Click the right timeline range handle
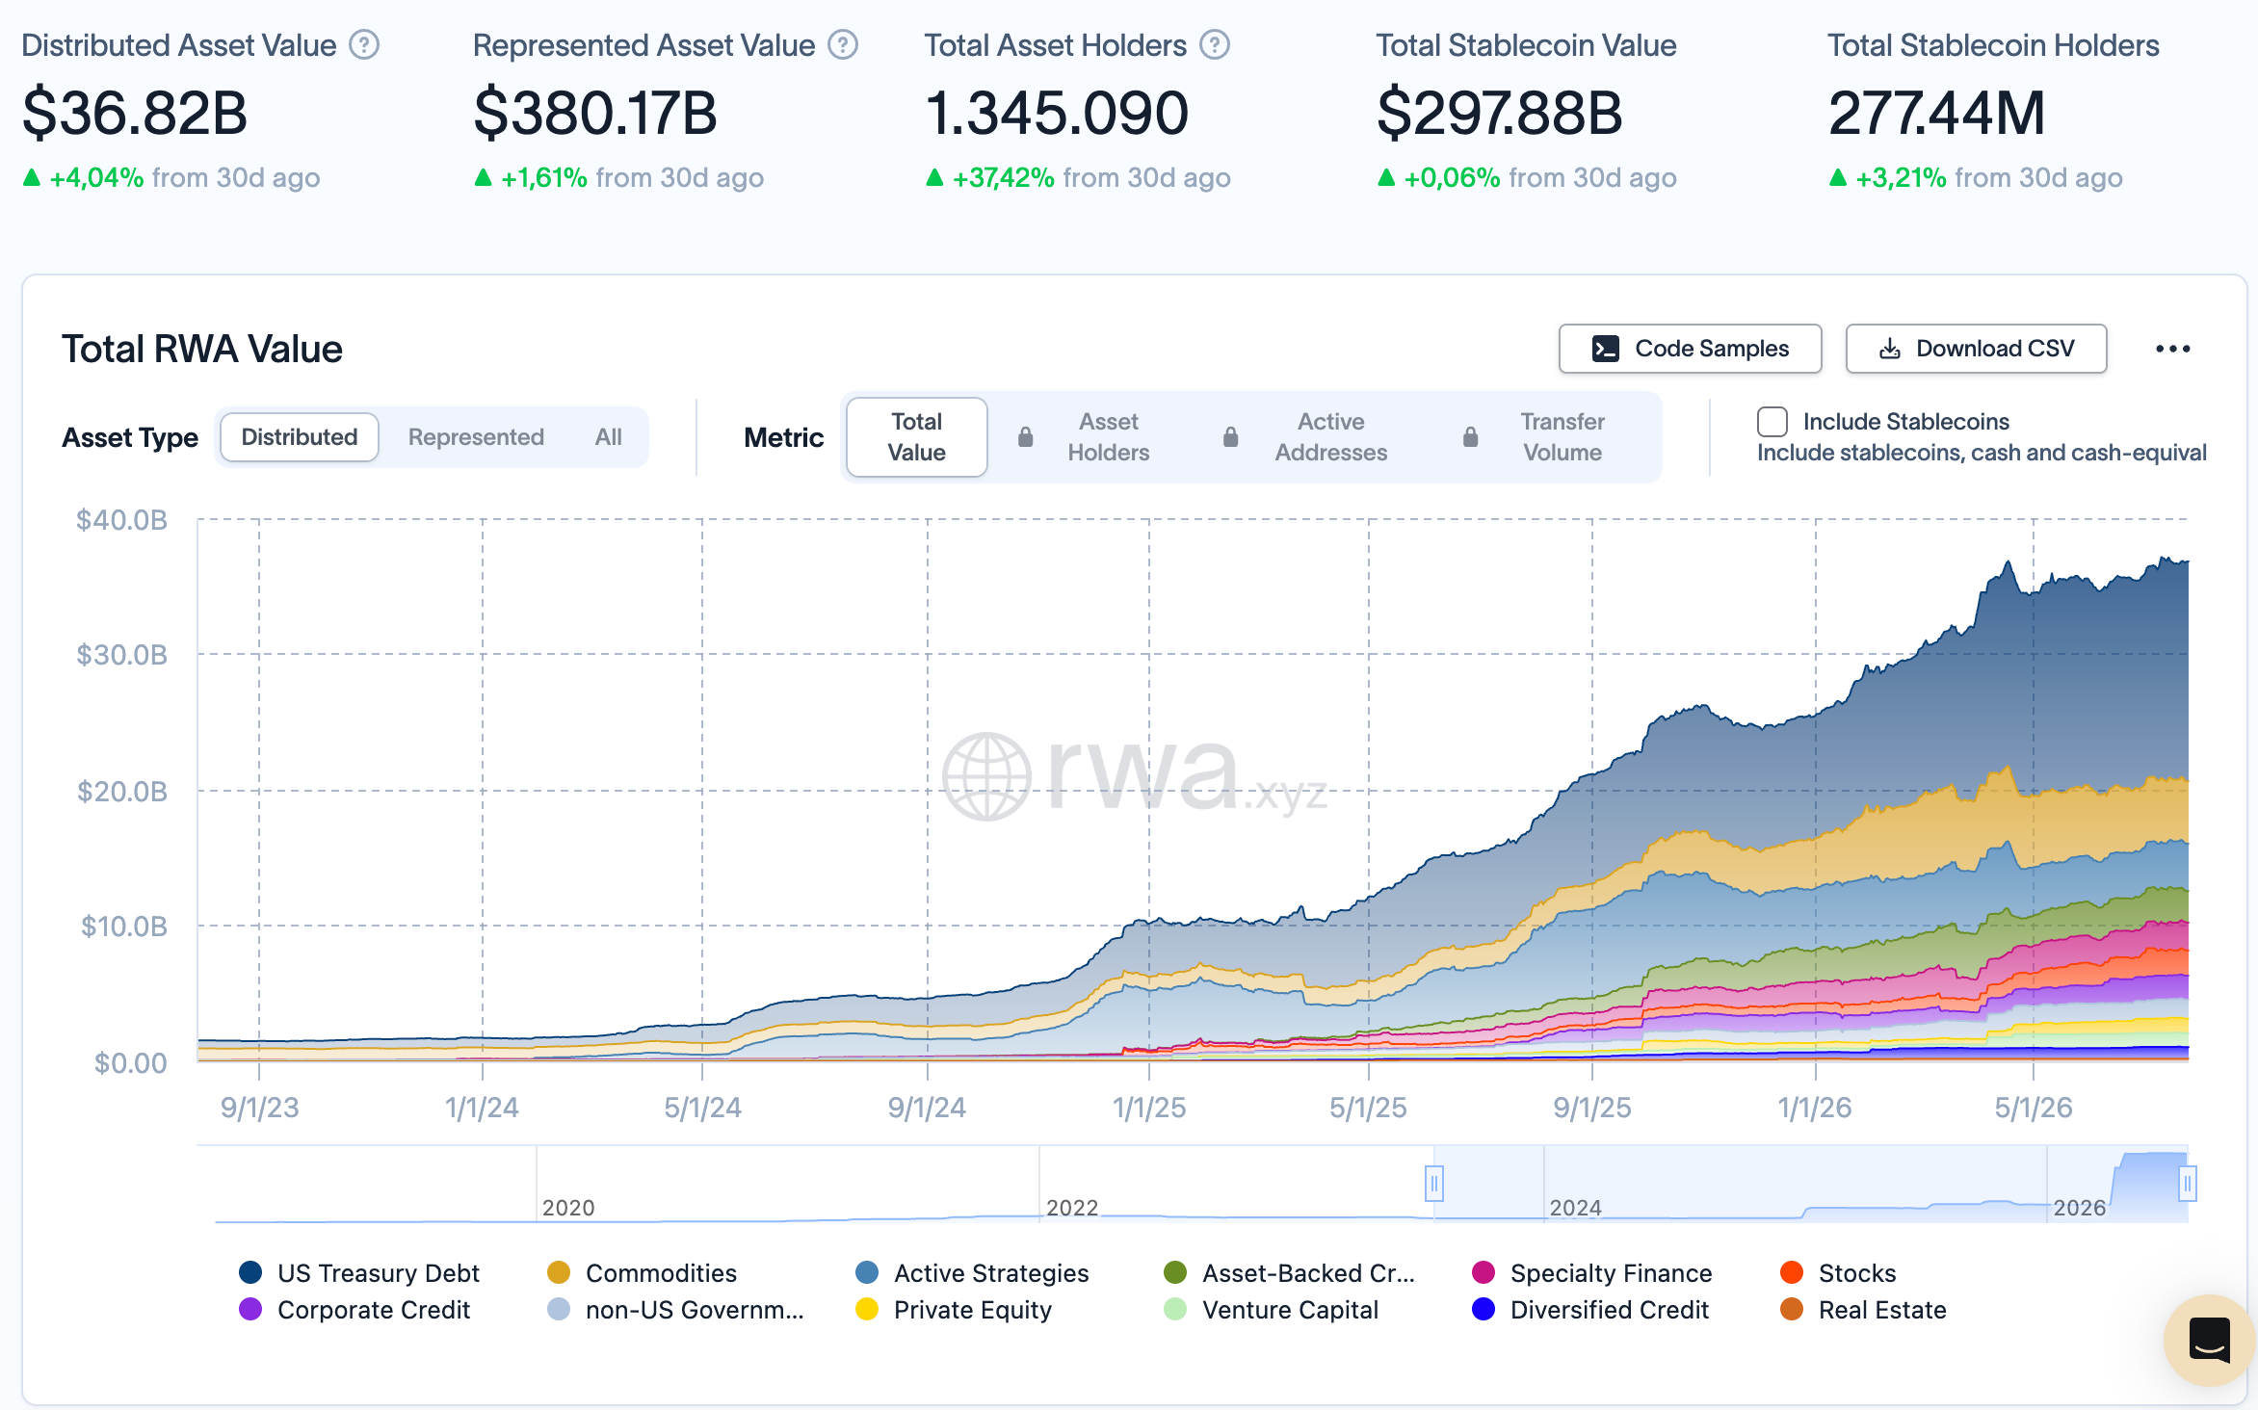This screenshot has width=2258, height=1410. click(x=2187, y=1183)
